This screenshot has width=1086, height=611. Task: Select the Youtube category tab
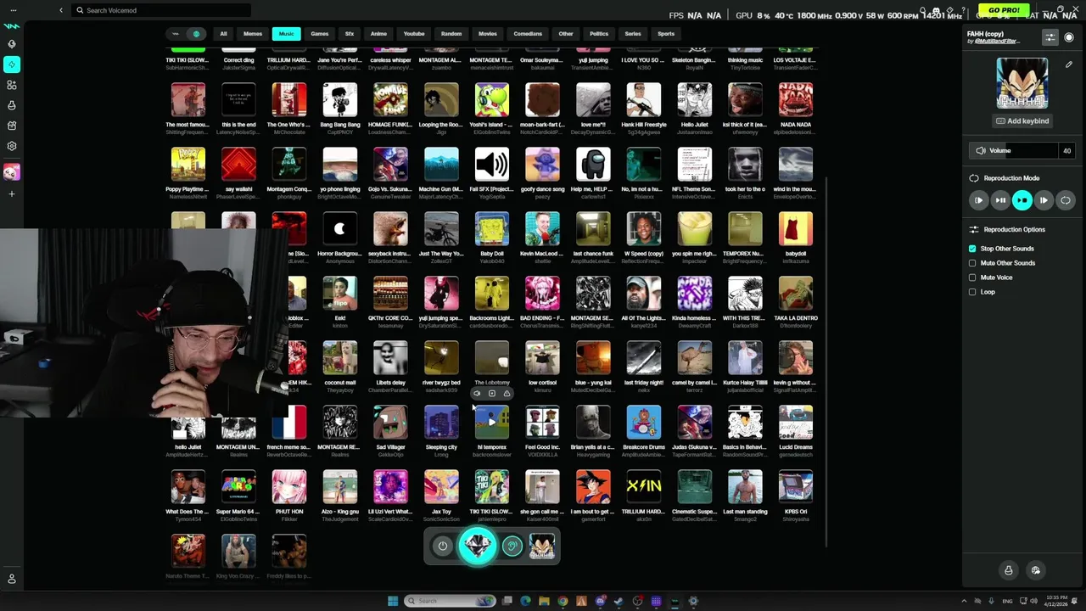pyautogui.click(x=414, y=34)
